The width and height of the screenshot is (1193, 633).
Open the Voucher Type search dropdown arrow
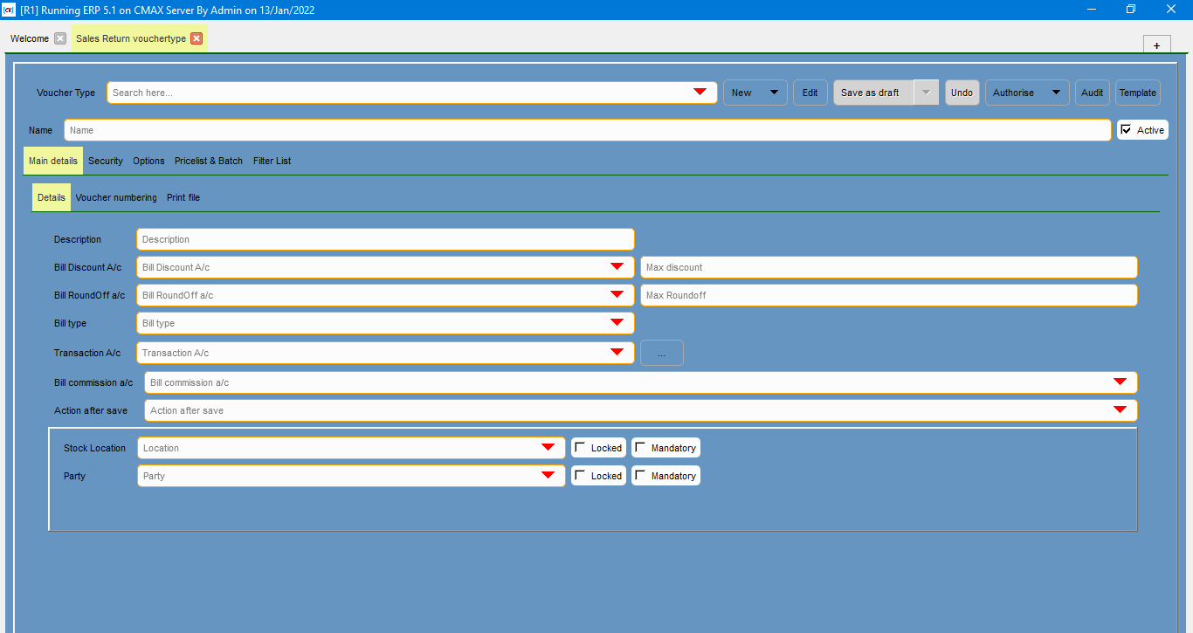click(x=700, y=93)
